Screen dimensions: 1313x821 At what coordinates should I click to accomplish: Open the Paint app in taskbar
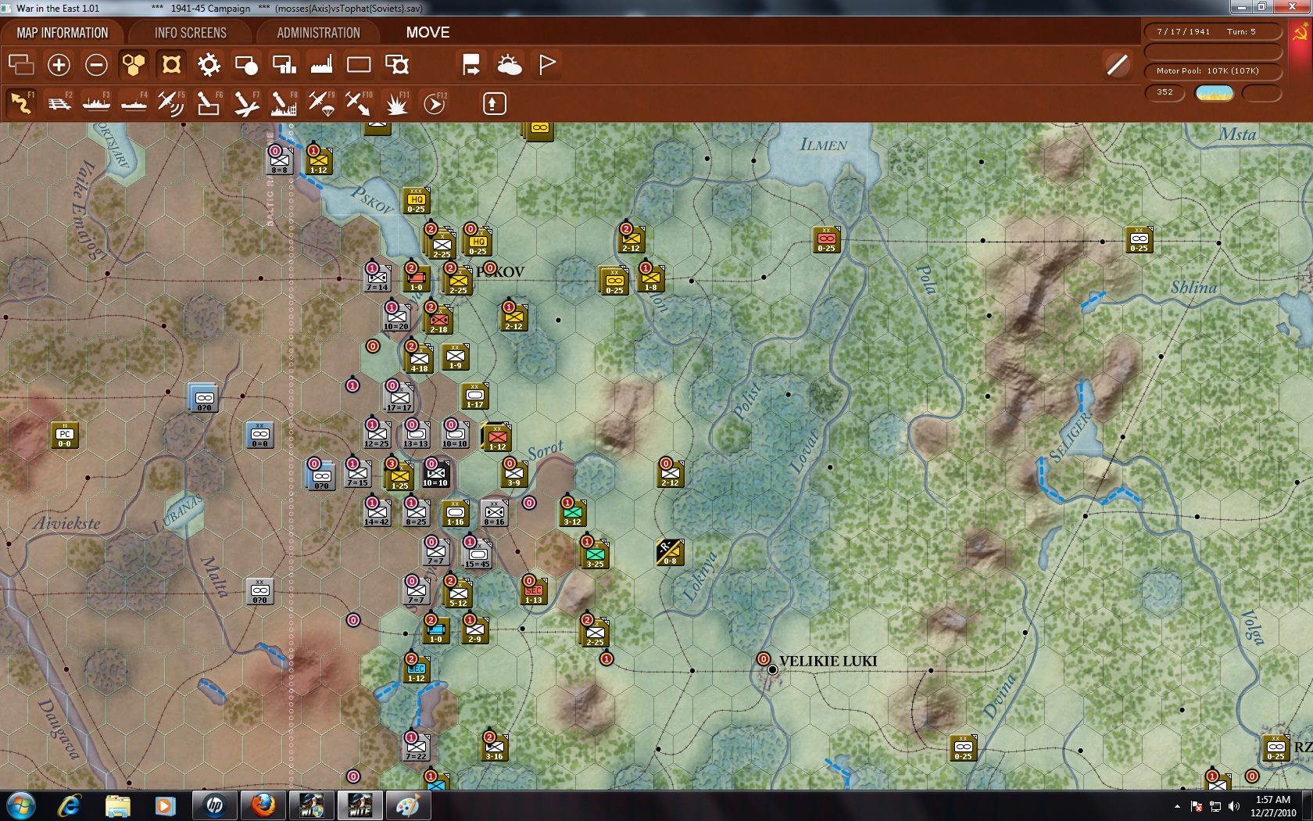[408, 805]
